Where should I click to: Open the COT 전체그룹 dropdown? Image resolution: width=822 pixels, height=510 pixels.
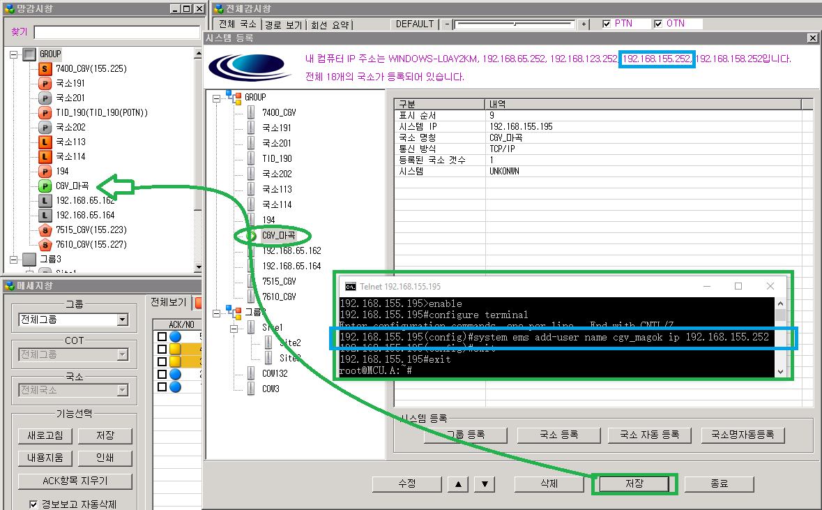122,355
